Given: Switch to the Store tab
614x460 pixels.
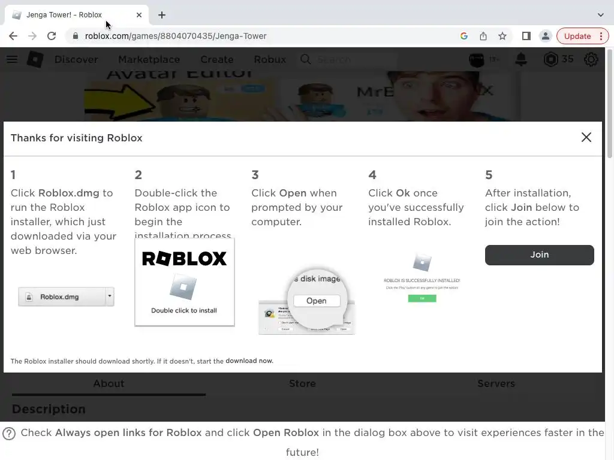Looking at the screenshot, I should click(x=302, y=384).
